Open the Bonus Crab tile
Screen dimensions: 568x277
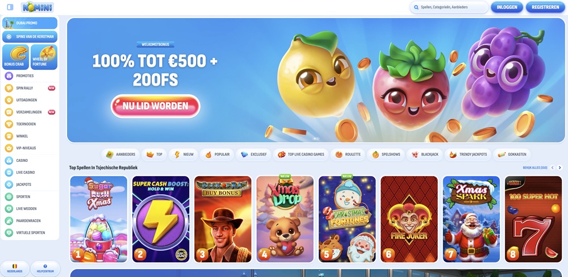(x=15, y=57)
